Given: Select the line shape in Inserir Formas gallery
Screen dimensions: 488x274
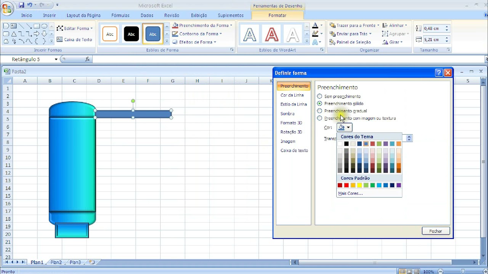Looking at the screenshot, I should pos(21,26).
